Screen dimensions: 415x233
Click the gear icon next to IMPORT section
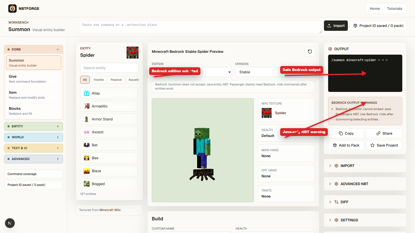click(x=336, y=166)
